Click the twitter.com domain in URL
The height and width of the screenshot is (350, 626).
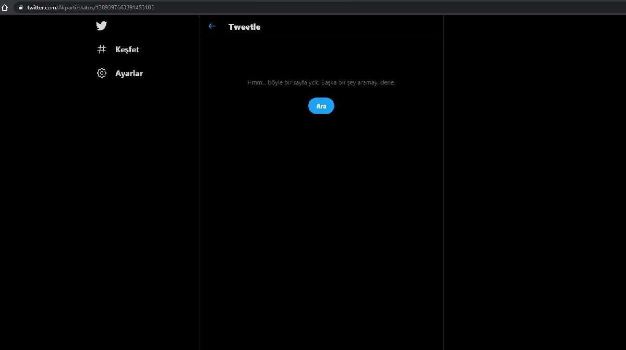pyautogui.click(x=41, y=7)
